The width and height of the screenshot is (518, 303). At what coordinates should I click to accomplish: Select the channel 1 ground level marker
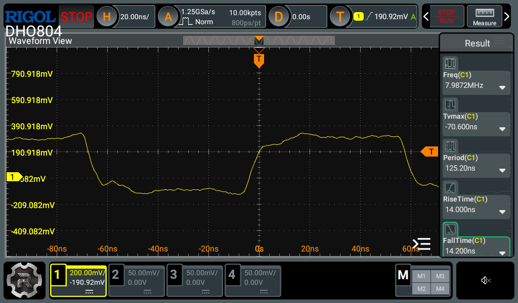click(x=13, y=177)
